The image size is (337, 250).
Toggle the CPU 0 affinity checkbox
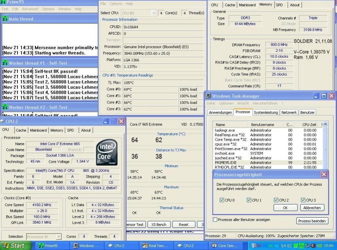[x=222, y=200]
